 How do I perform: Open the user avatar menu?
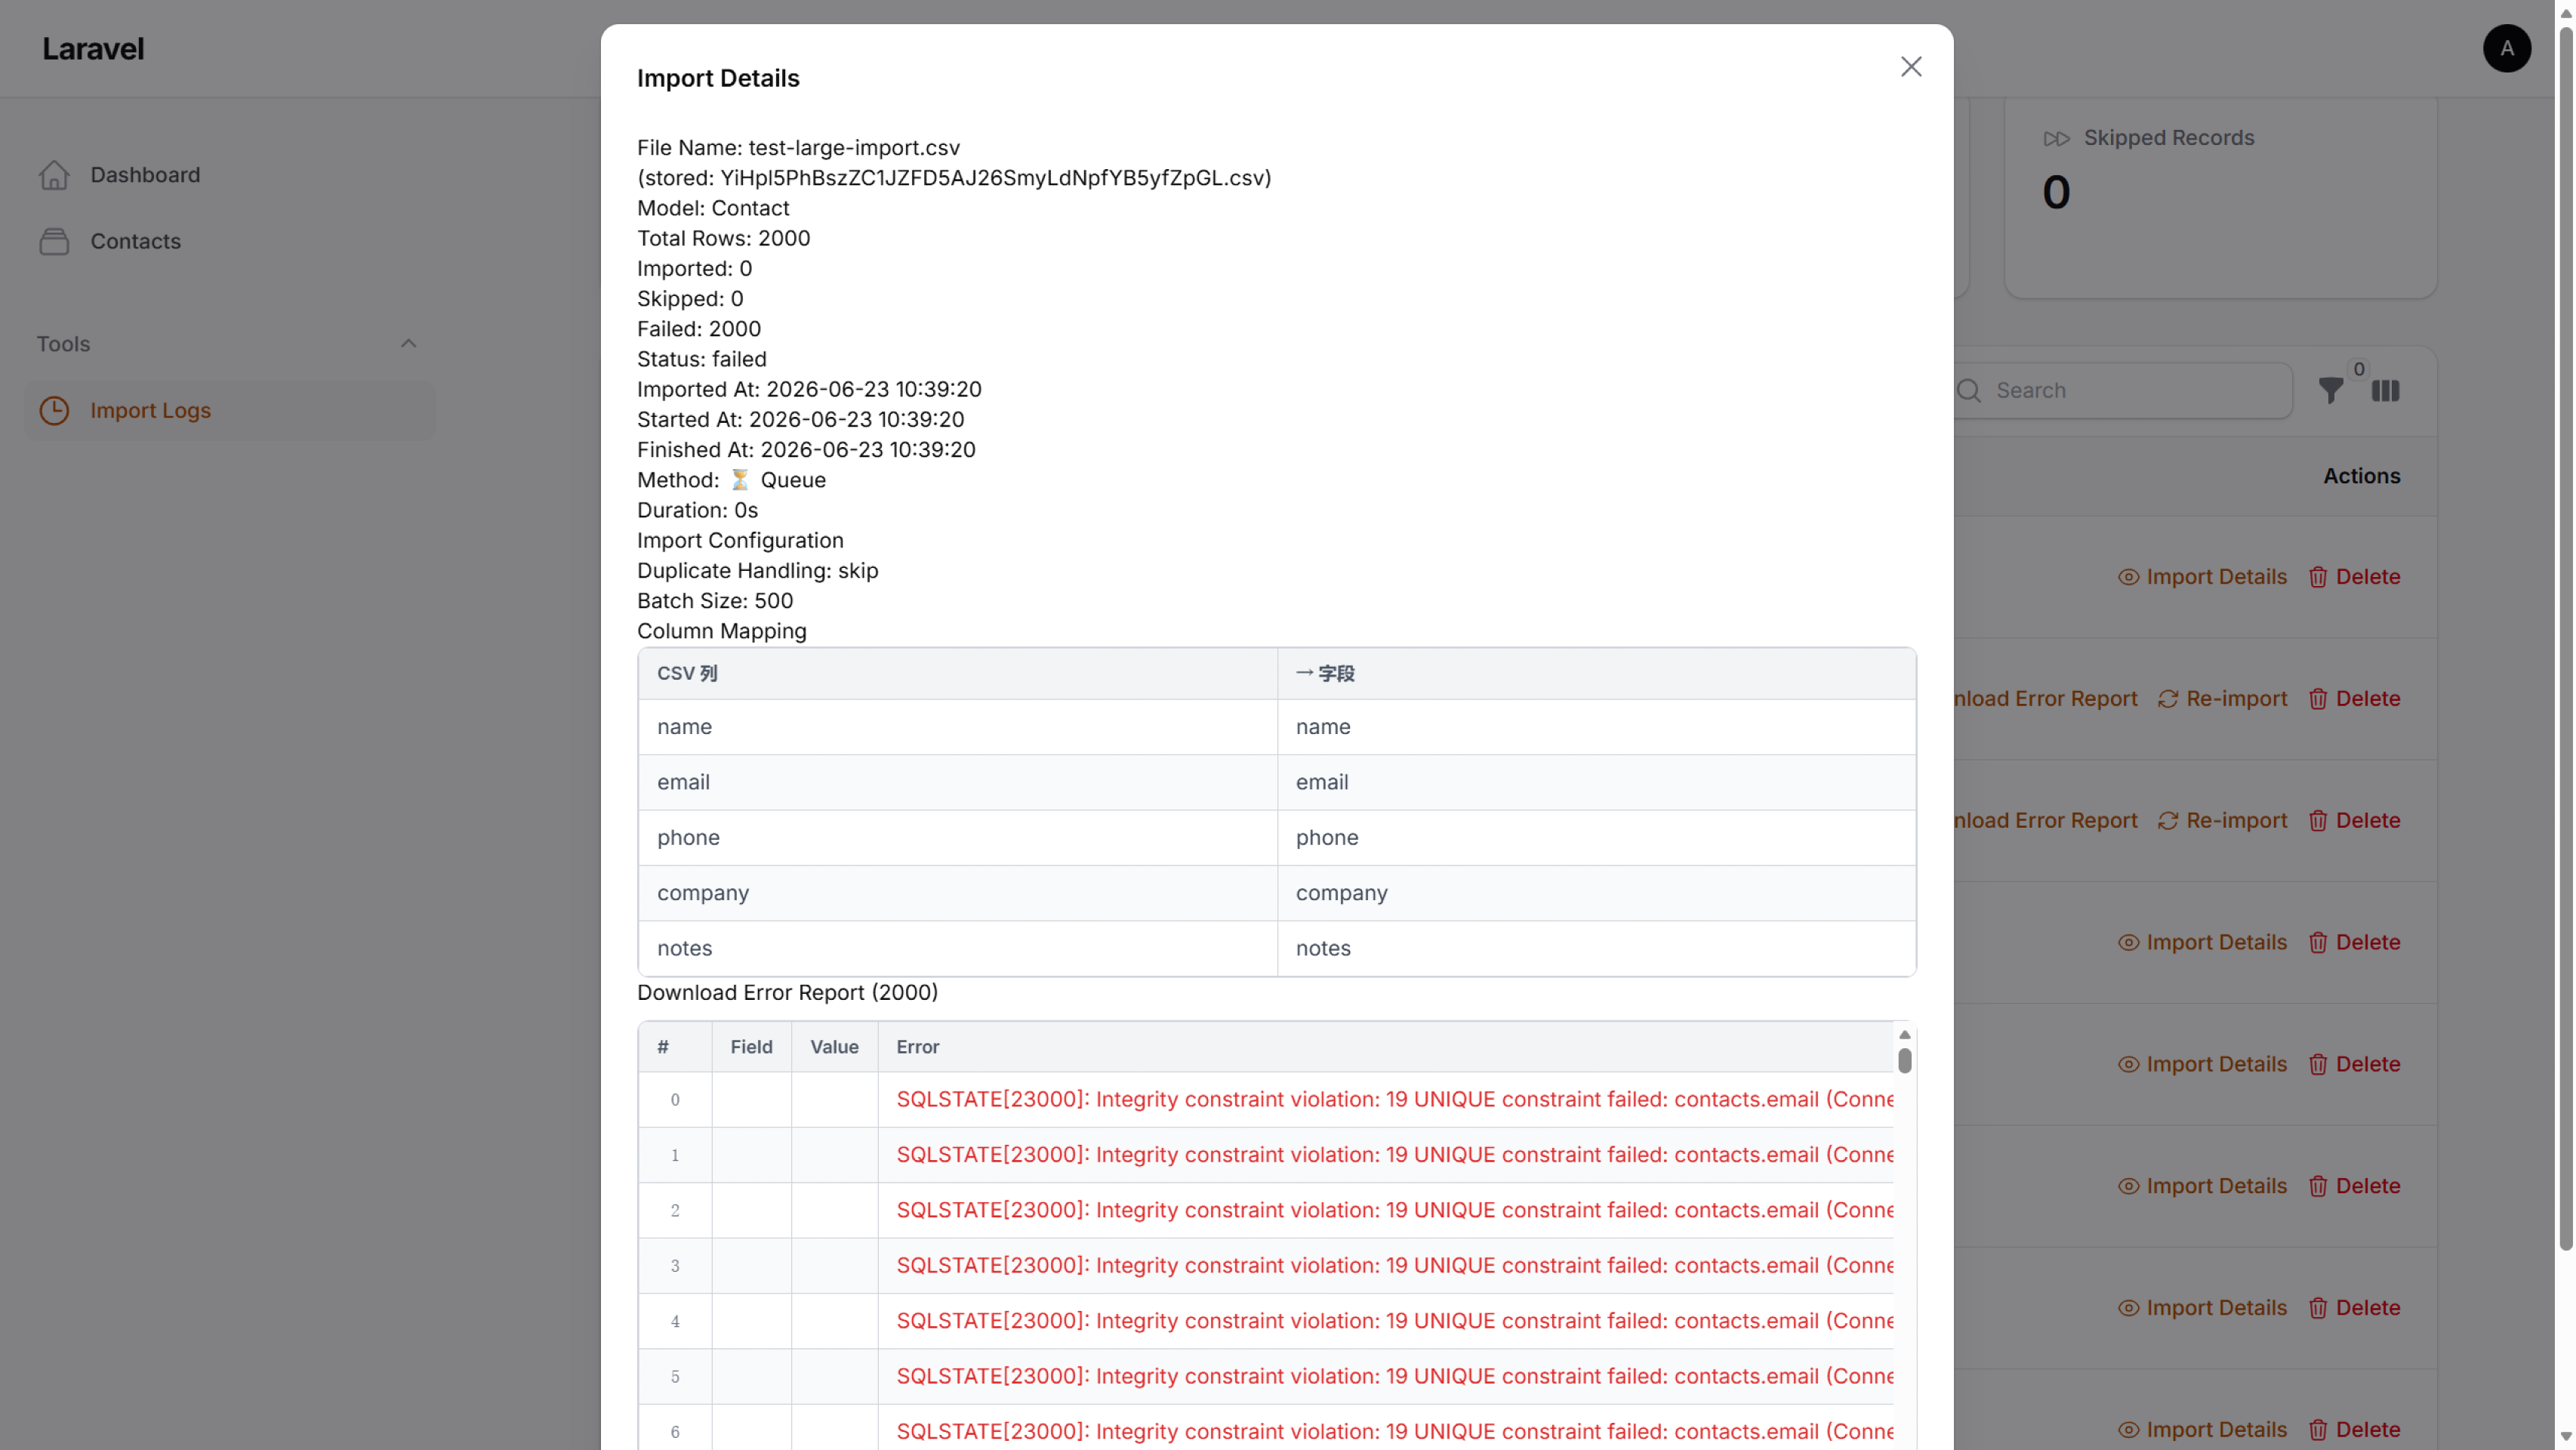click(2506, 48)
